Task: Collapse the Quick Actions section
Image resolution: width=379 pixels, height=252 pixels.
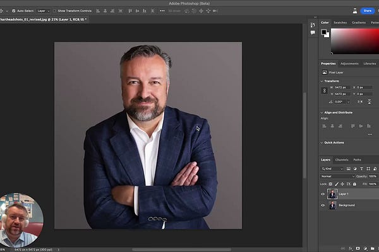Action: [322, 143]
